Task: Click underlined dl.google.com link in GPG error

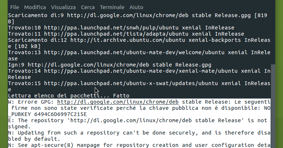Action: tap(119, 102)
